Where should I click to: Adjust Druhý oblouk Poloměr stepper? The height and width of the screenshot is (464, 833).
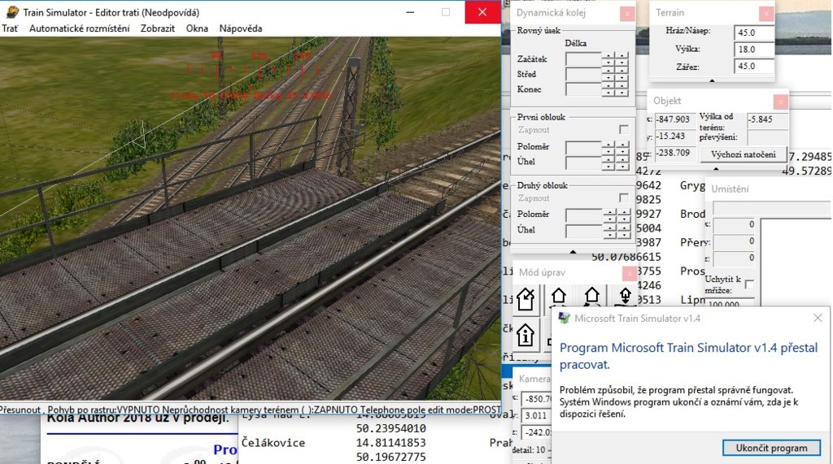click(x=617, y=215)
